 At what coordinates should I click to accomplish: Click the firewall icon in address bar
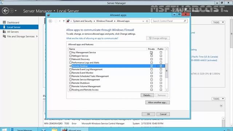68,21
